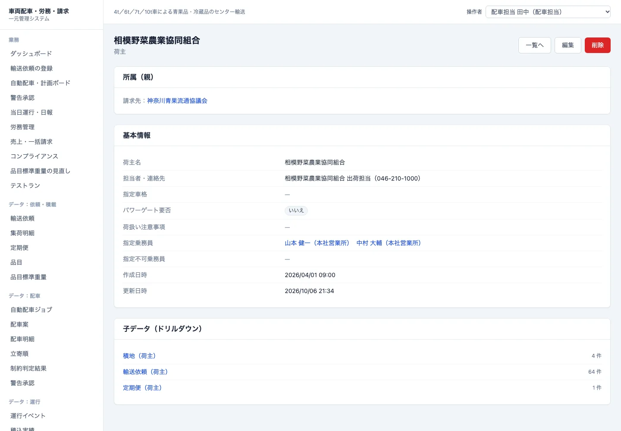Select 立寄順 in sidebar
Viewport: 621px width, 431px height.
[x=19, y=354]
